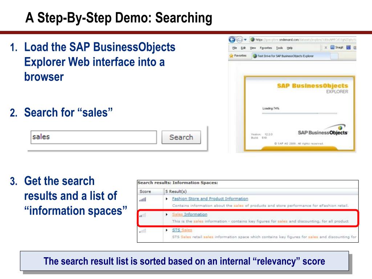Image resolution: width=372 pixels, height=279 pixels.
Task: Click the Favorites star button
Action: pyautogui.click(x=238, y=56)
